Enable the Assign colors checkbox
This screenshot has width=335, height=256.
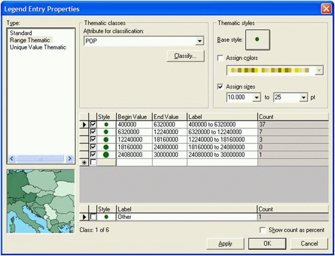pyautogui.click(x=220, y=58)
